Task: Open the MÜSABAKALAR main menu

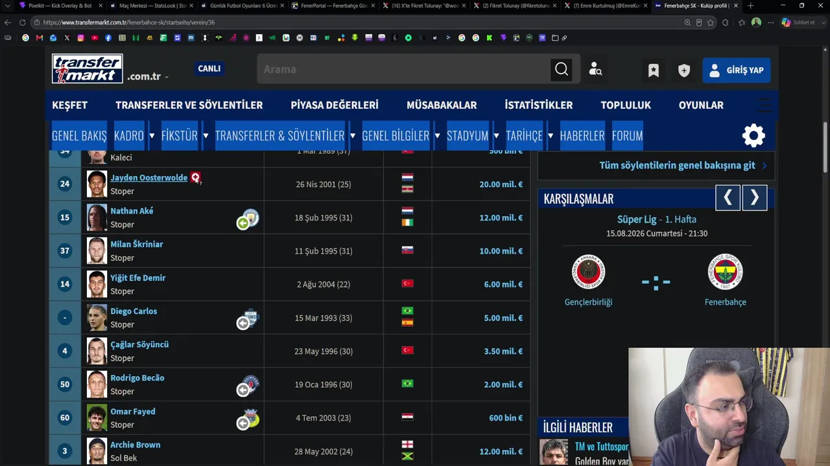Action: pos(442,105)
